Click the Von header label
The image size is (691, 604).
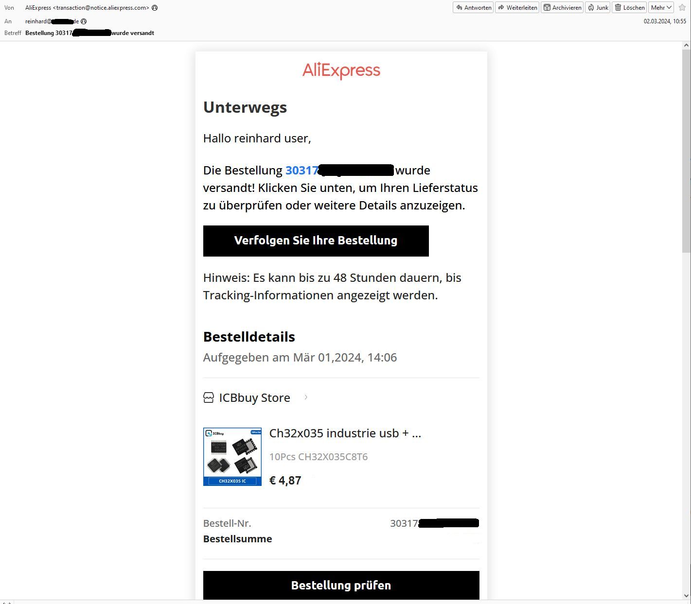9,8
